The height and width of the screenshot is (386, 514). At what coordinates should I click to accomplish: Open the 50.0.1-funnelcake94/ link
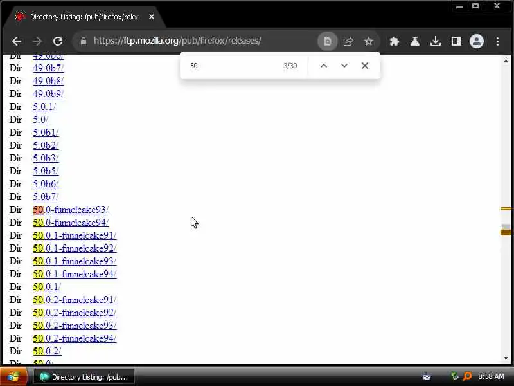pyautogui.click(x=75, y=274)
